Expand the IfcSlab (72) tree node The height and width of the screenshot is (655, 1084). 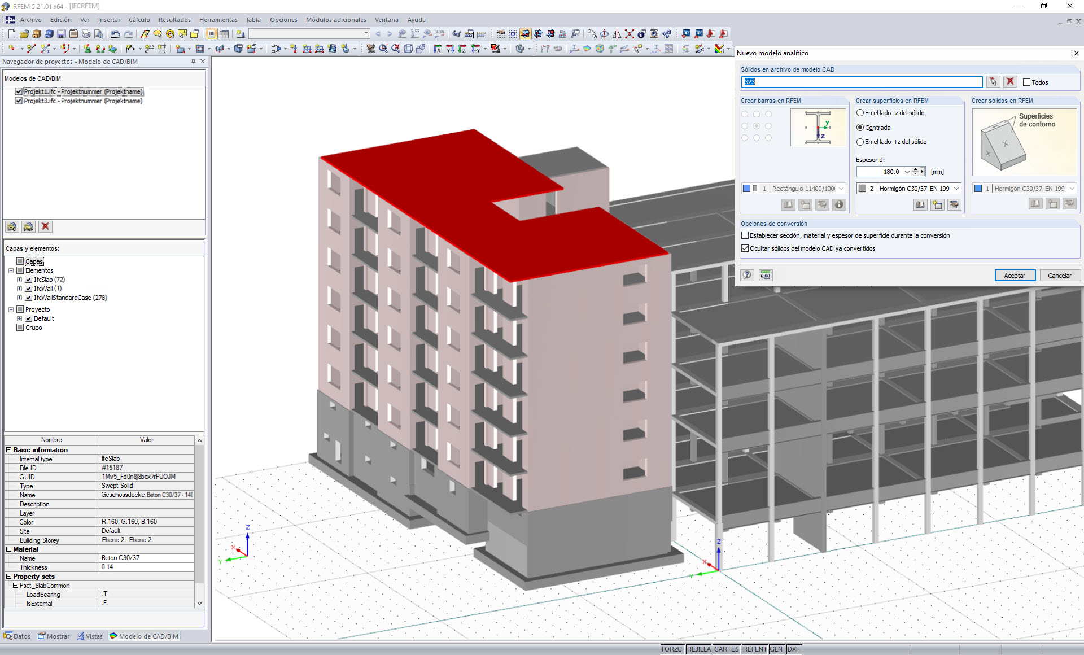(19, 279)
